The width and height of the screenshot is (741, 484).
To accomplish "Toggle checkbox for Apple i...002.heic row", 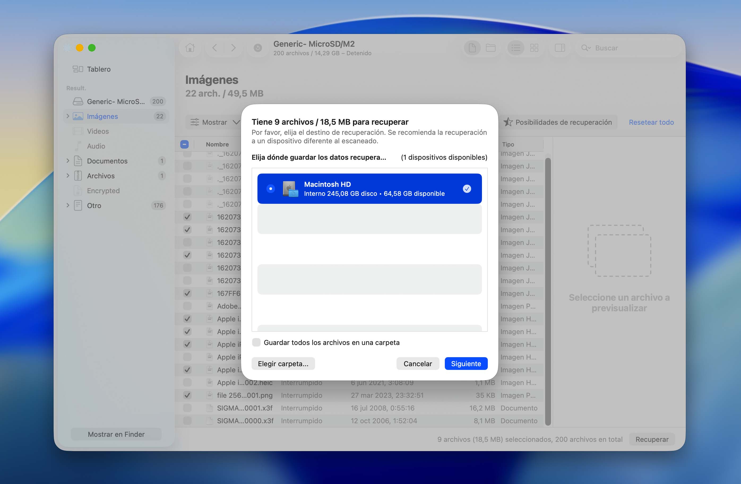I will pos(187,383).
